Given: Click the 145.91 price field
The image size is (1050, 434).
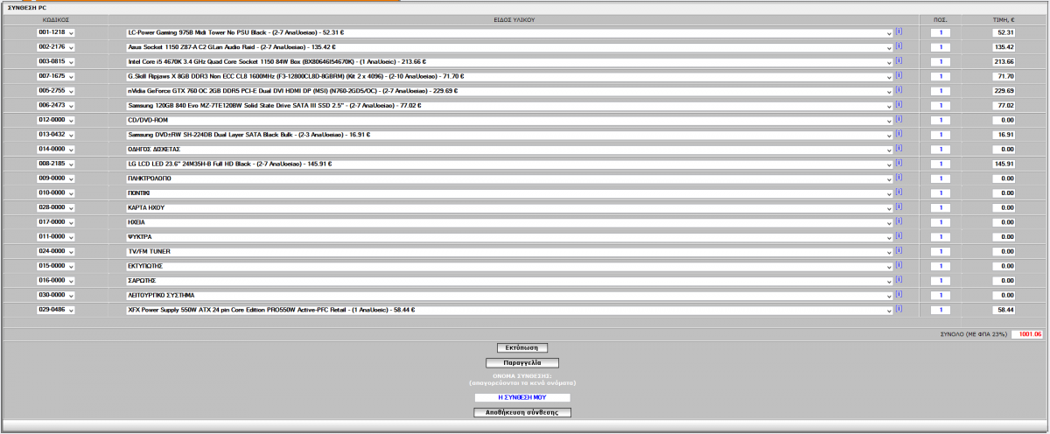Looking at the screenshot, I should (1004, 164).
